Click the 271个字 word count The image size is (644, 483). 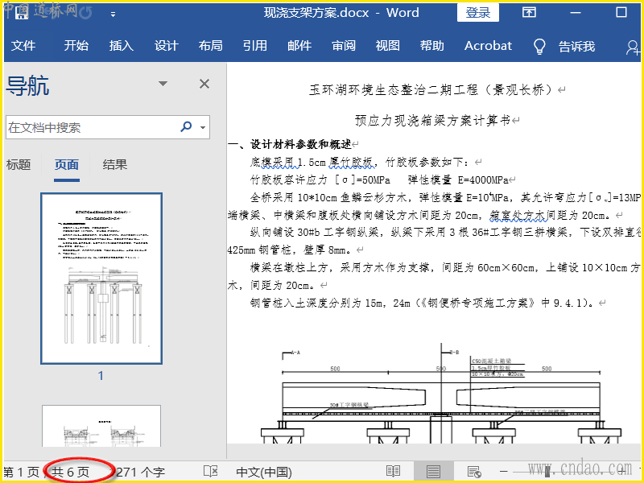(x=140, y=472)
